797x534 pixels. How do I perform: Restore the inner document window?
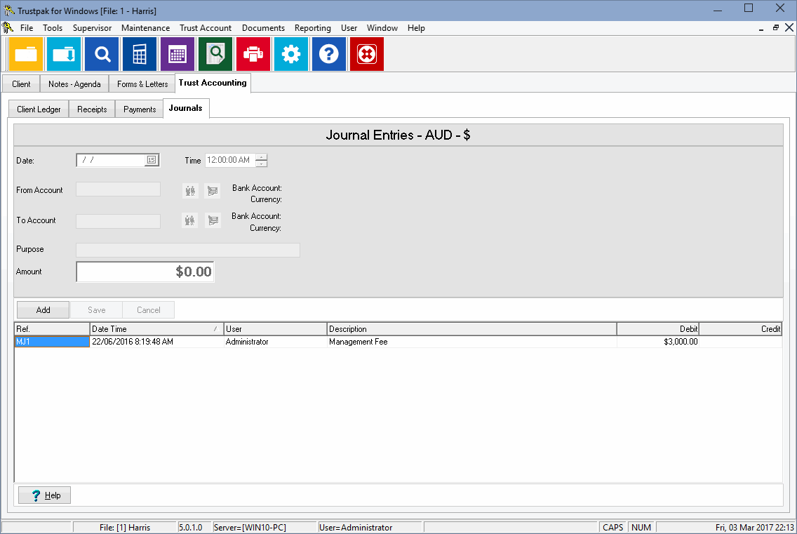(x=776, y=28)
